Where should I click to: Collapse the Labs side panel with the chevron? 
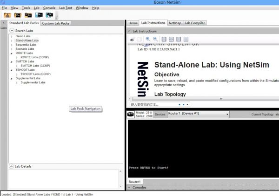[4, 23]
